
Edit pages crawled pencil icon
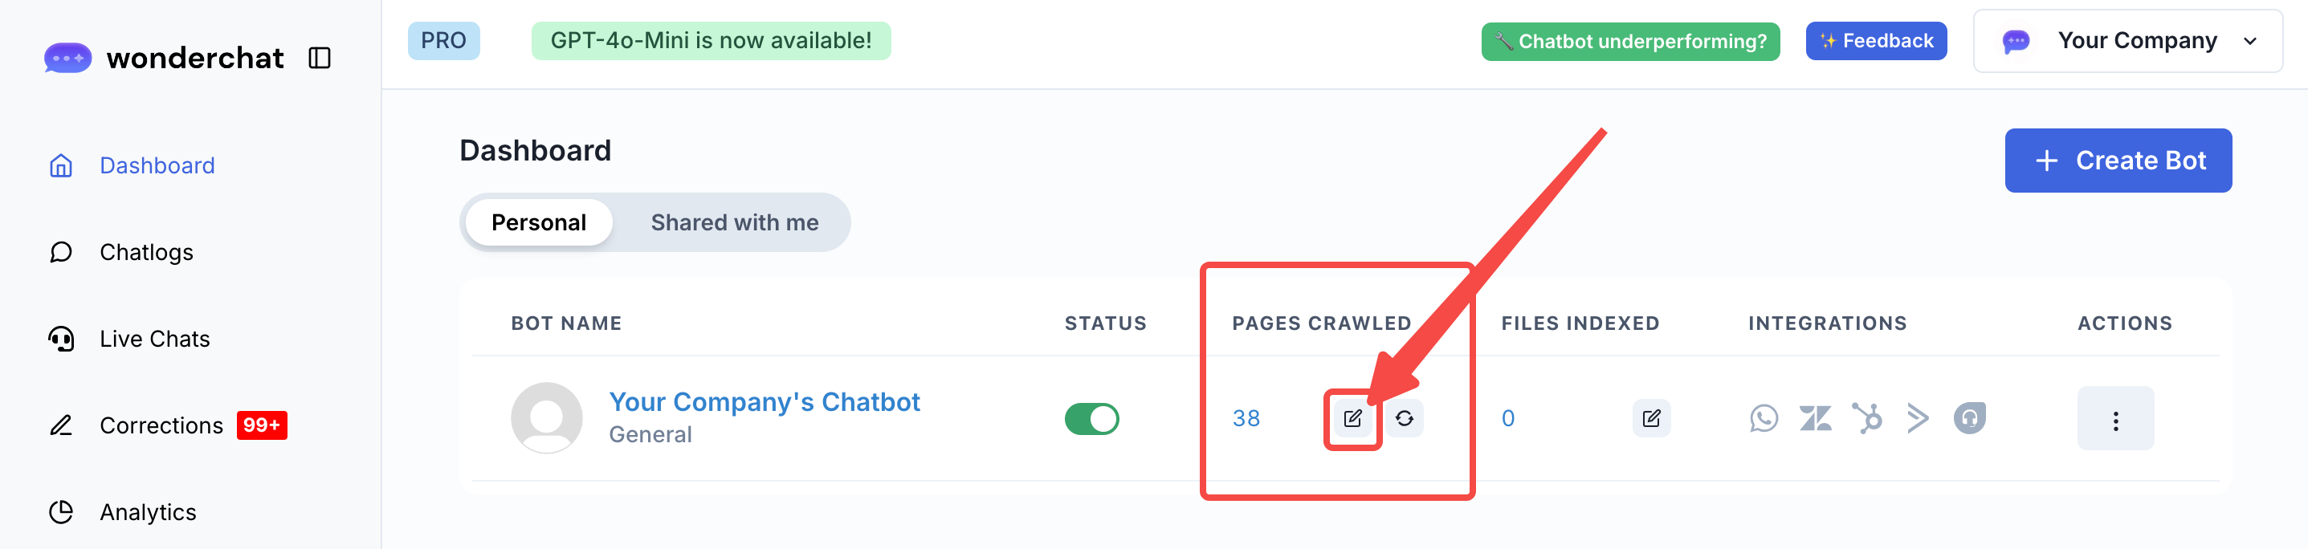[x=1352, y=418]
